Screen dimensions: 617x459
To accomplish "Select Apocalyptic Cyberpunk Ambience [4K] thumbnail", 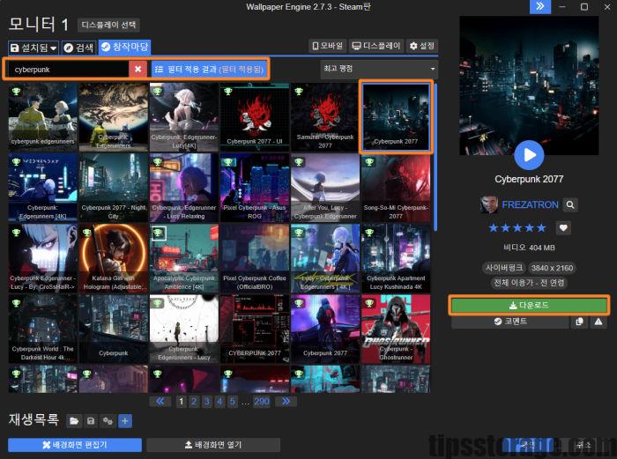I will pos(183,258).
